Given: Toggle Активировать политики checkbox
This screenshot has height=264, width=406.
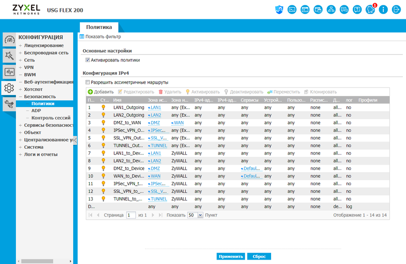Looking at the screenshot, I should 88,60.
